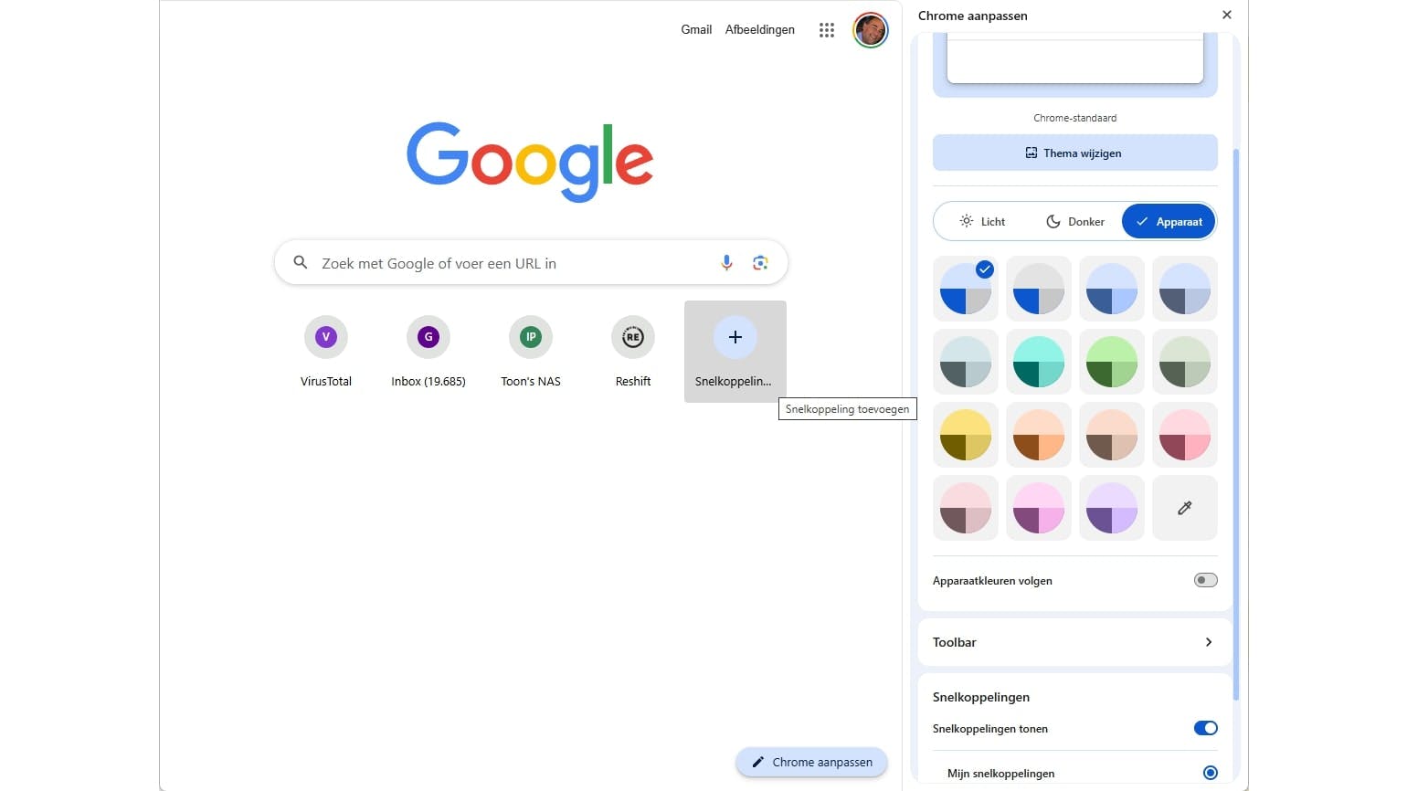Open the Chrome aanpassen button
Screen dimensions: 1407x791
pos(811,762)
